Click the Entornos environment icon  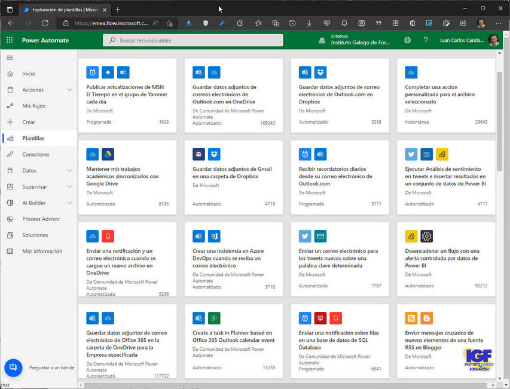[322, 40]
